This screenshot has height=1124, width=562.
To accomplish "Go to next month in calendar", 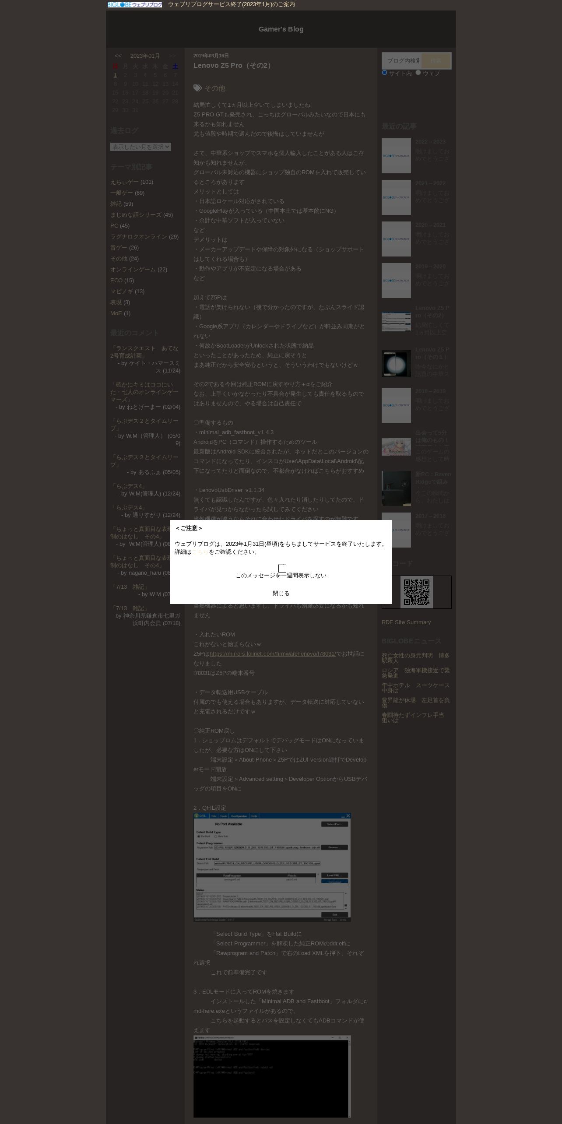I will pos(172,56).
